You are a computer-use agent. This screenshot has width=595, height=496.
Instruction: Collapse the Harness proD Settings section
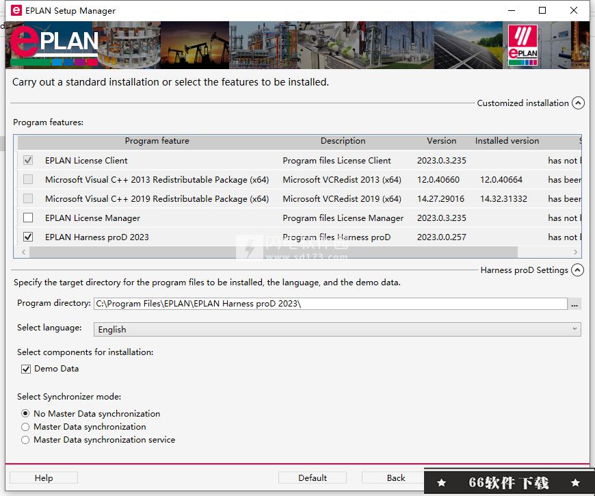577,270
